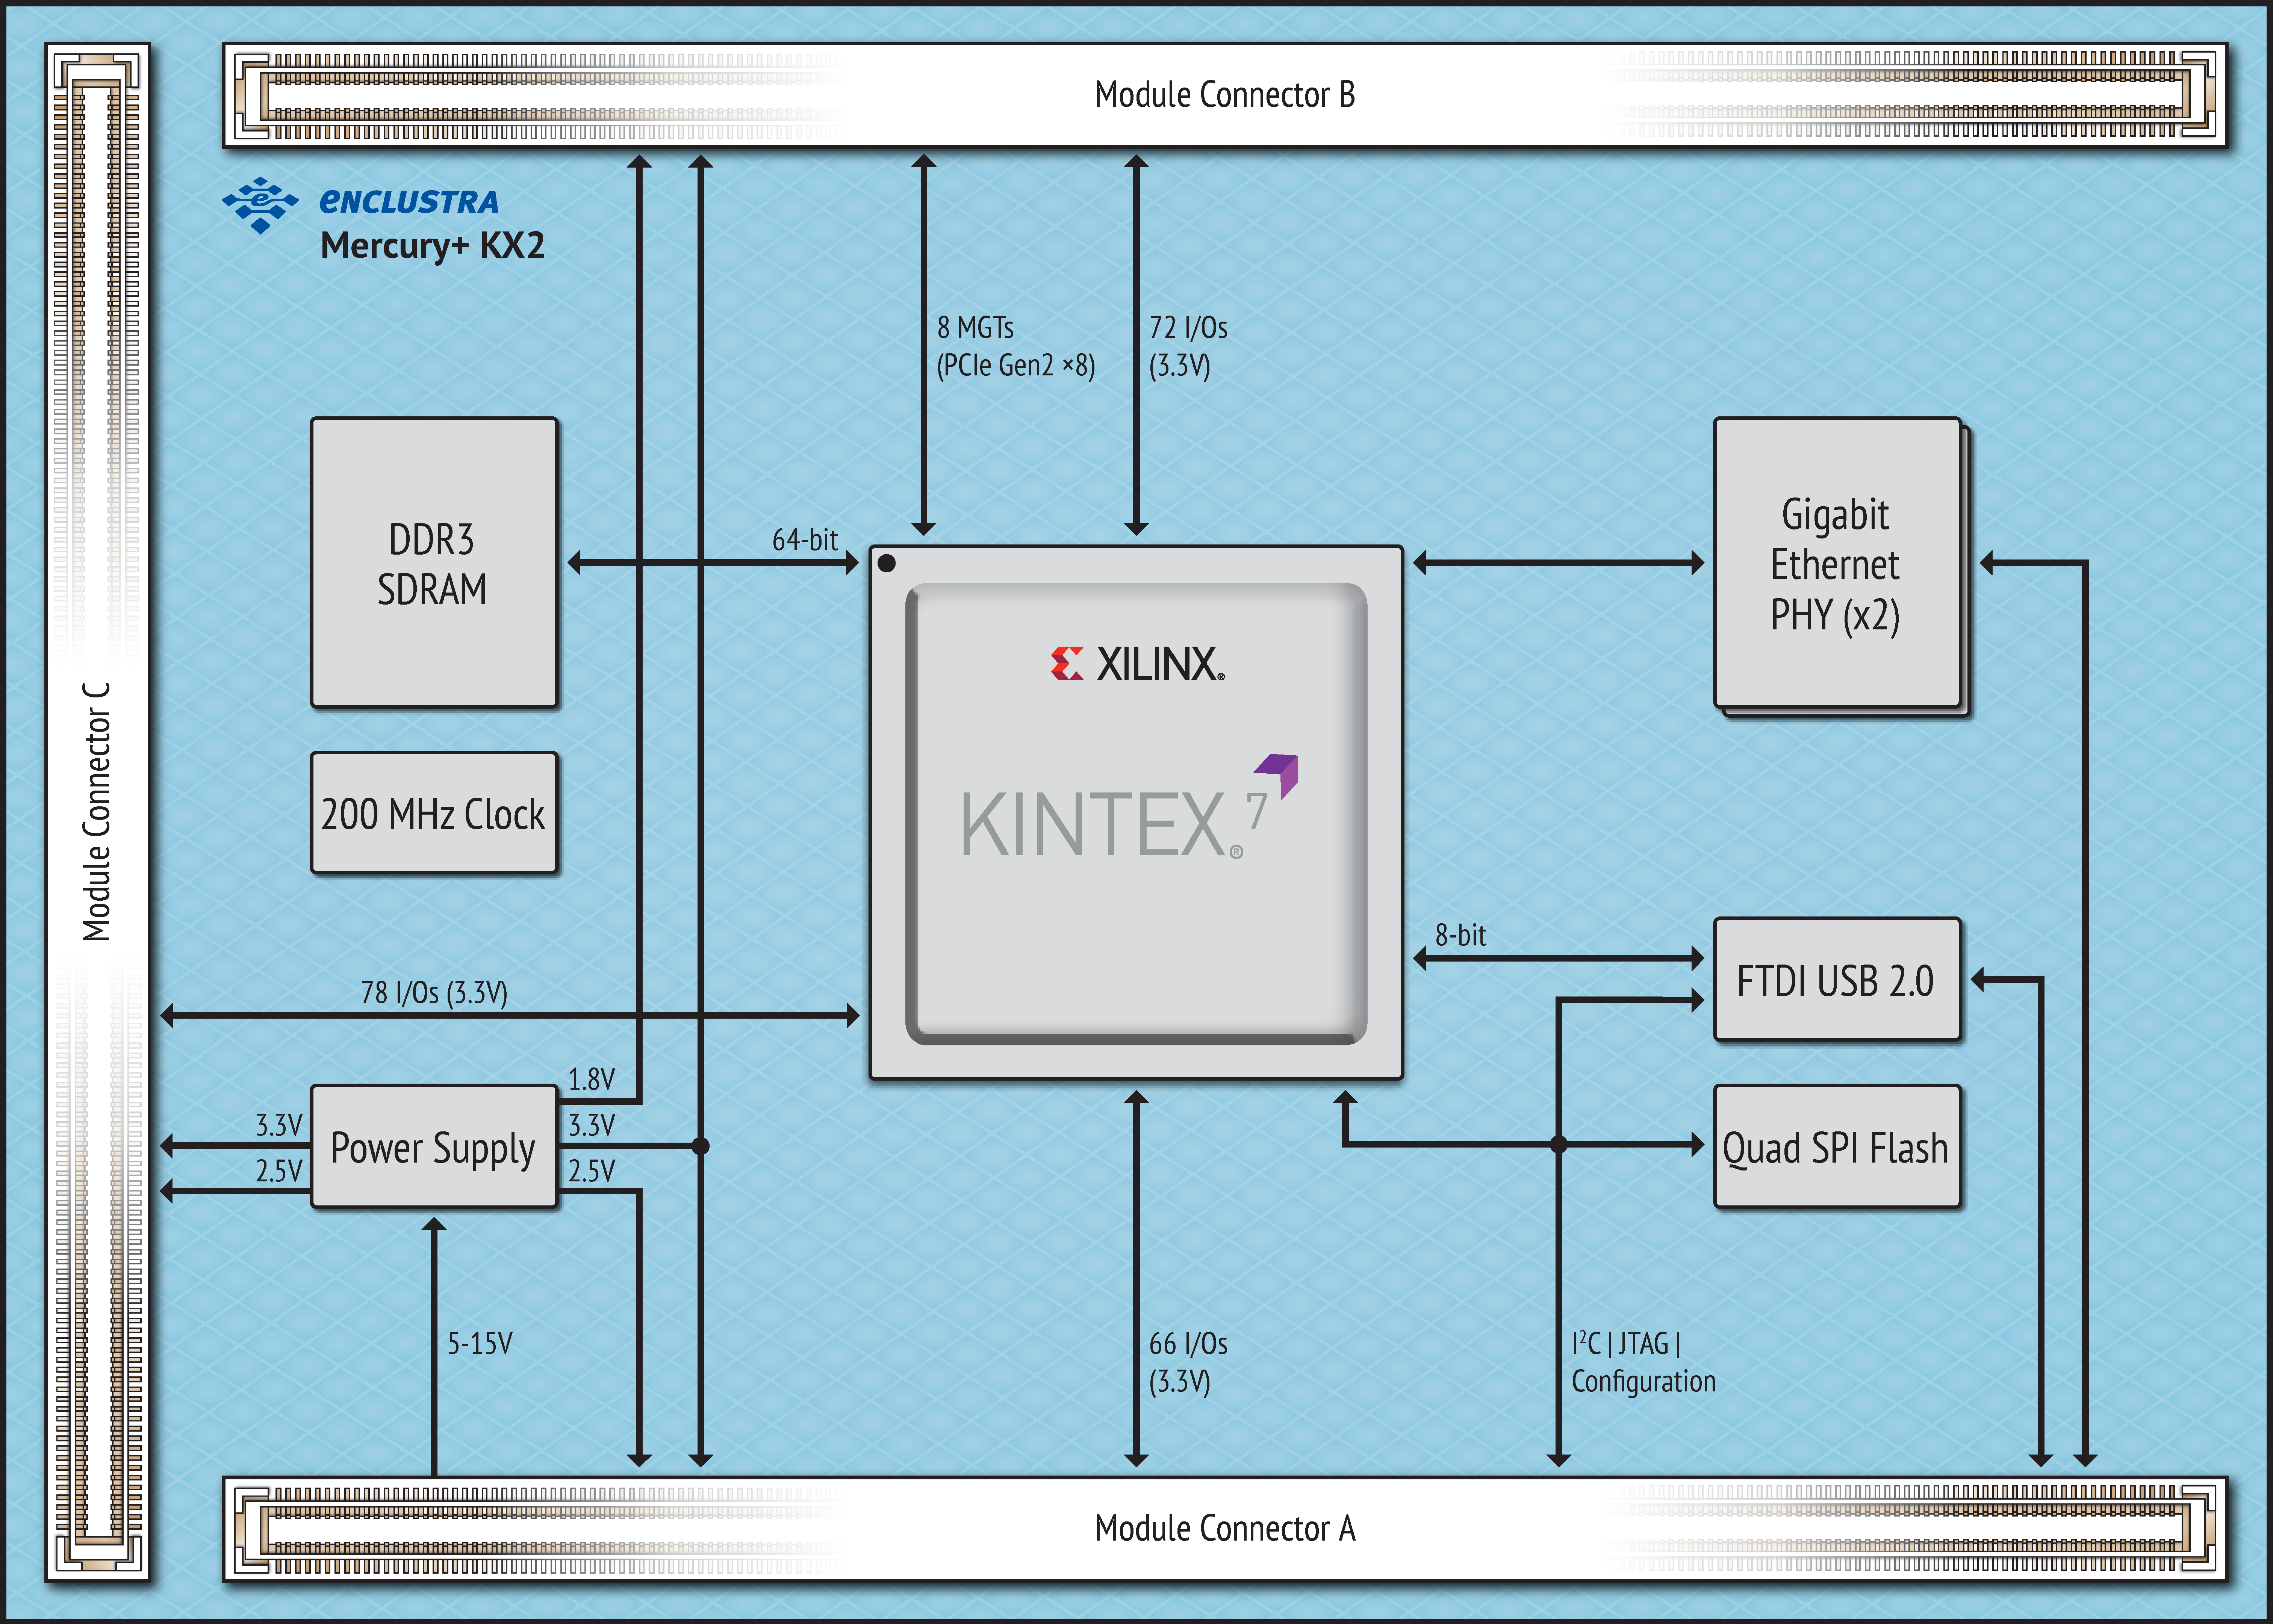Screen dimensions: 2273x1624
Task: Select the Gigabit Ethernet PHY block
Action: pyautogui.click(x=1836, y=563)
